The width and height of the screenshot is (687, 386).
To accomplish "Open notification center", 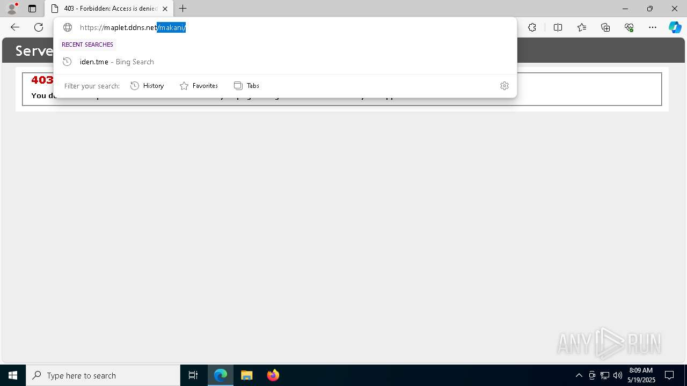I will point(669,375).
